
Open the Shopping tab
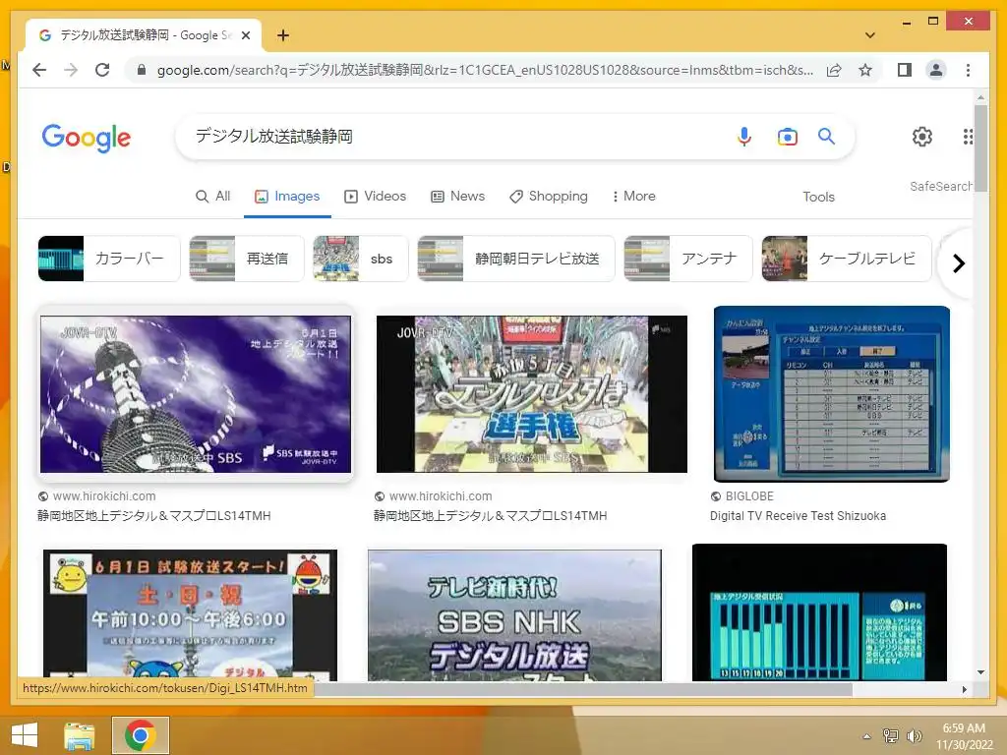click(x=549, y=197)
